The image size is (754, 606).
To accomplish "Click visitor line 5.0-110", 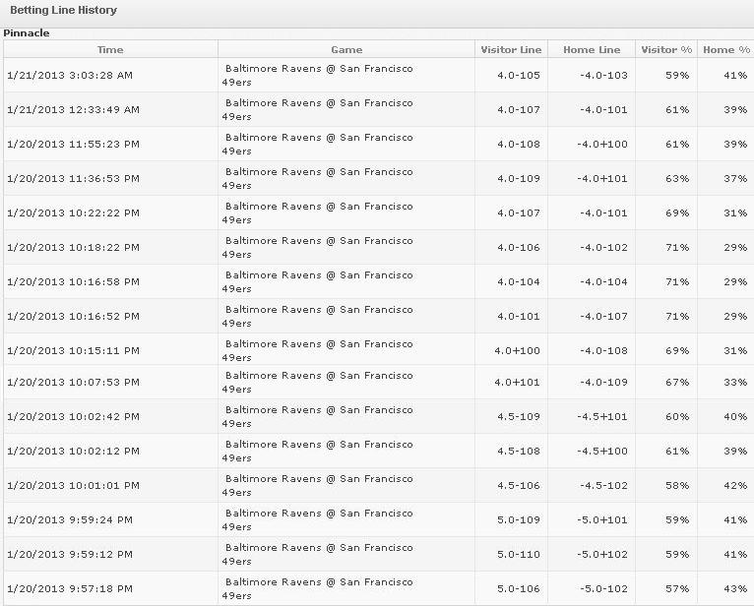I will pyautogui.click(x=519, y=555).
